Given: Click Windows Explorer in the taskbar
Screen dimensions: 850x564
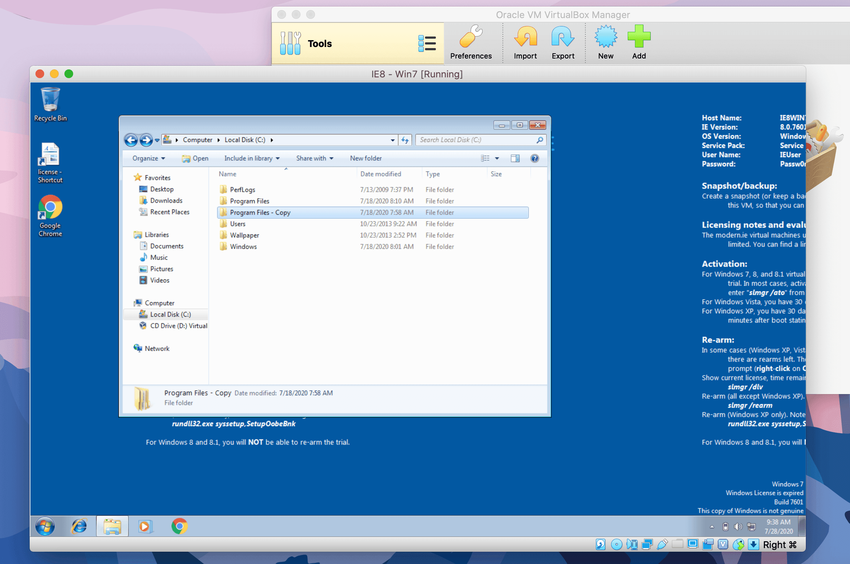Looking at the screenshot, I should (112, 526).
